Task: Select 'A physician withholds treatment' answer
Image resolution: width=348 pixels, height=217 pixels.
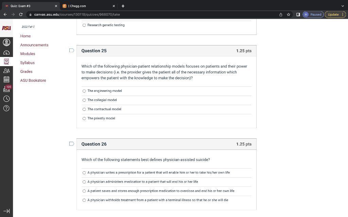Action: (84, 200)
